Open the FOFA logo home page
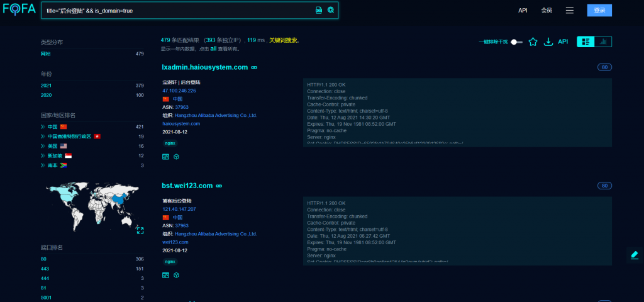This screenshot has width=644, height=302. click(x=19, y=9)
